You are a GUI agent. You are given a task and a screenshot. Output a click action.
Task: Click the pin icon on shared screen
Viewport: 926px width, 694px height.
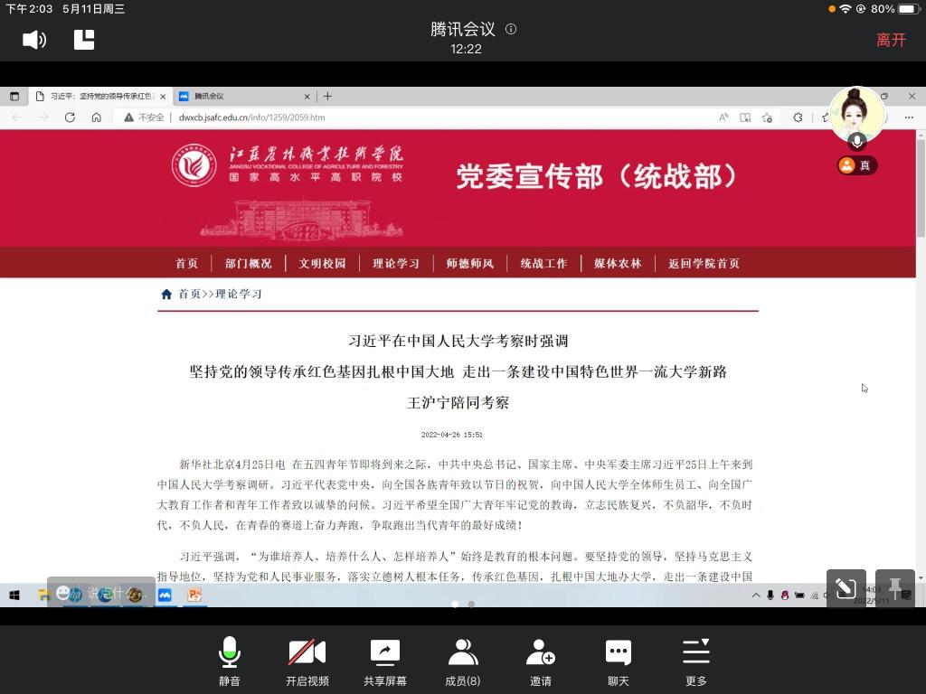point(895,589)
